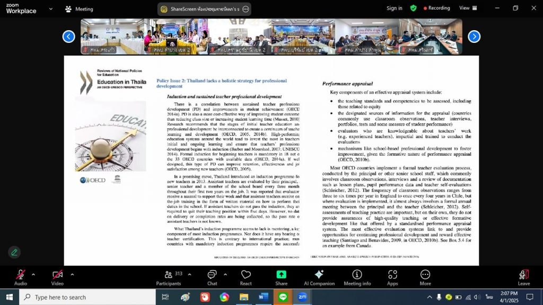Expand participants options arrow

click(189, 275)
